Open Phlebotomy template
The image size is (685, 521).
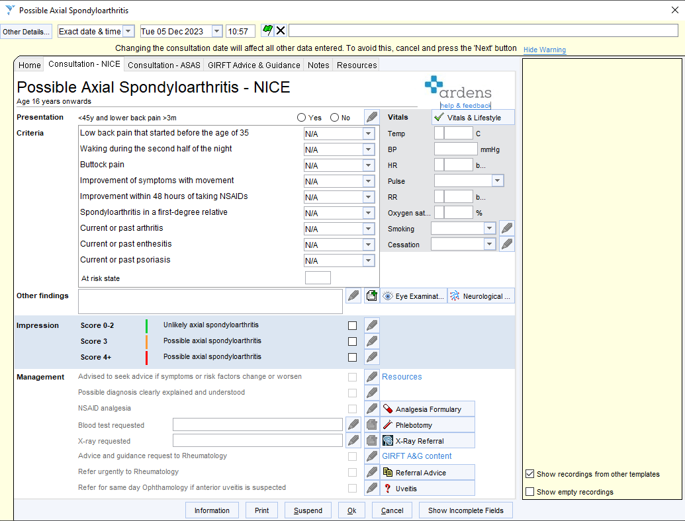428,425
